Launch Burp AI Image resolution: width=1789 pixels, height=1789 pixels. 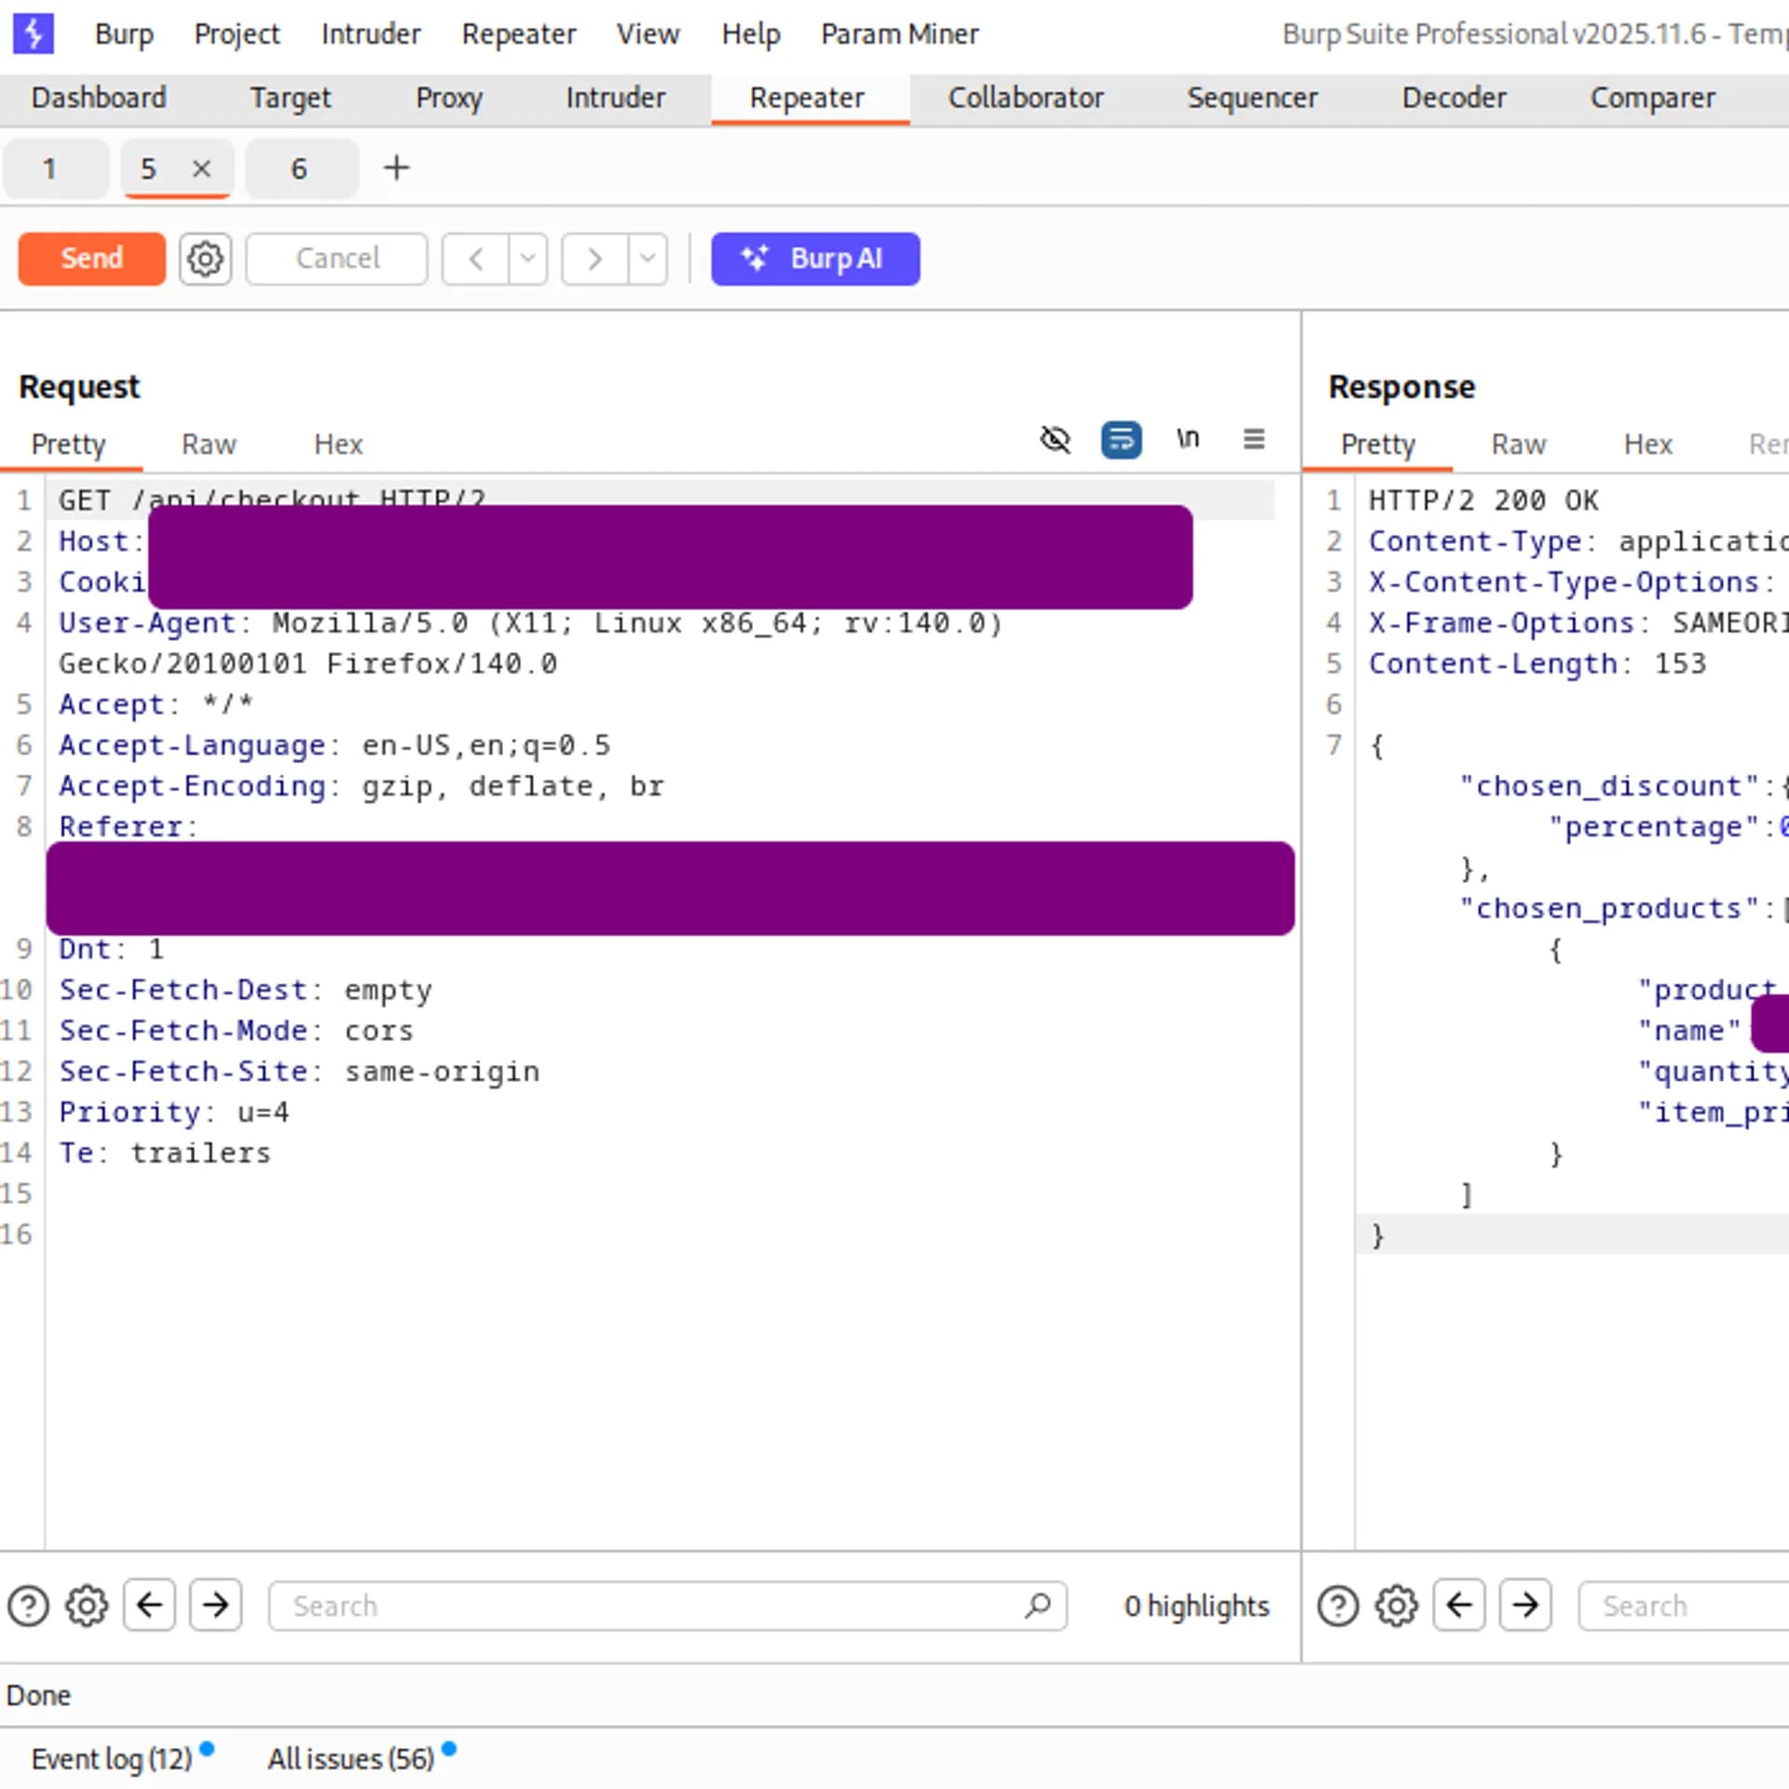815,258
